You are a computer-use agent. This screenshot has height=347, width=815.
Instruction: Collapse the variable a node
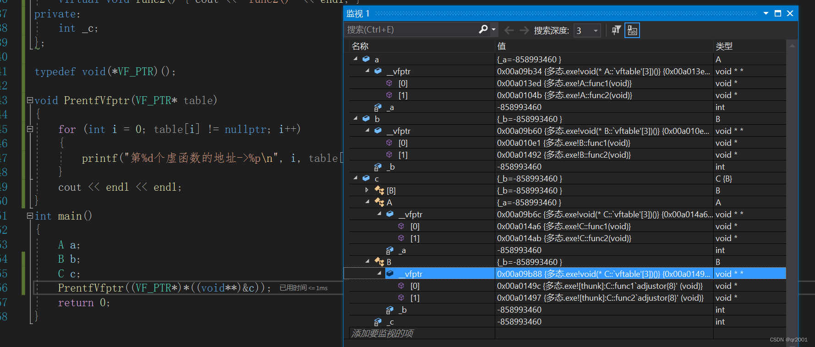(x=356, y=59)
